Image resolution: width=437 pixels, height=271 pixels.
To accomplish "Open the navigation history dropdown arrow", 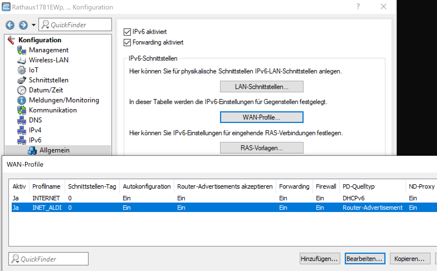I will (x=34, y=25).
